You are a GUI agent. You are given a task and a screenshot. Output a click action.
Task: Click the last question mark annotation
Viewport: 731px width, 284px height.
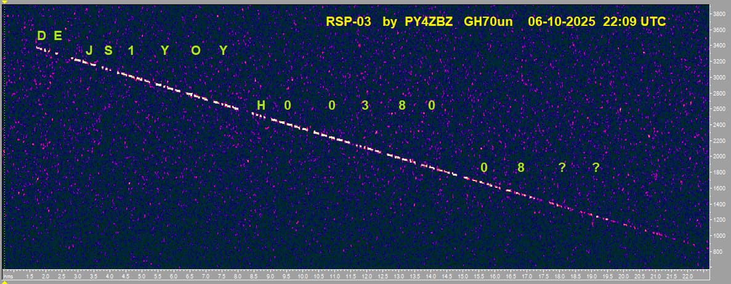pos(596,168)
